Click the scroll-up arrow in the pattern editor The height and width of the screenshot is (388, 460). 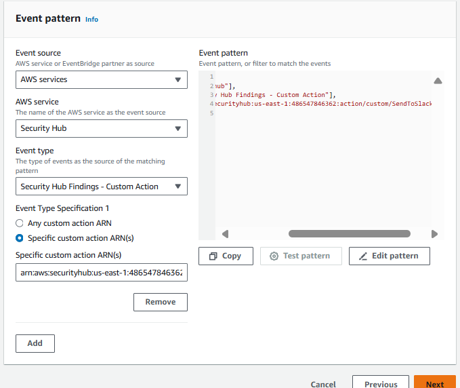[438, 81]
